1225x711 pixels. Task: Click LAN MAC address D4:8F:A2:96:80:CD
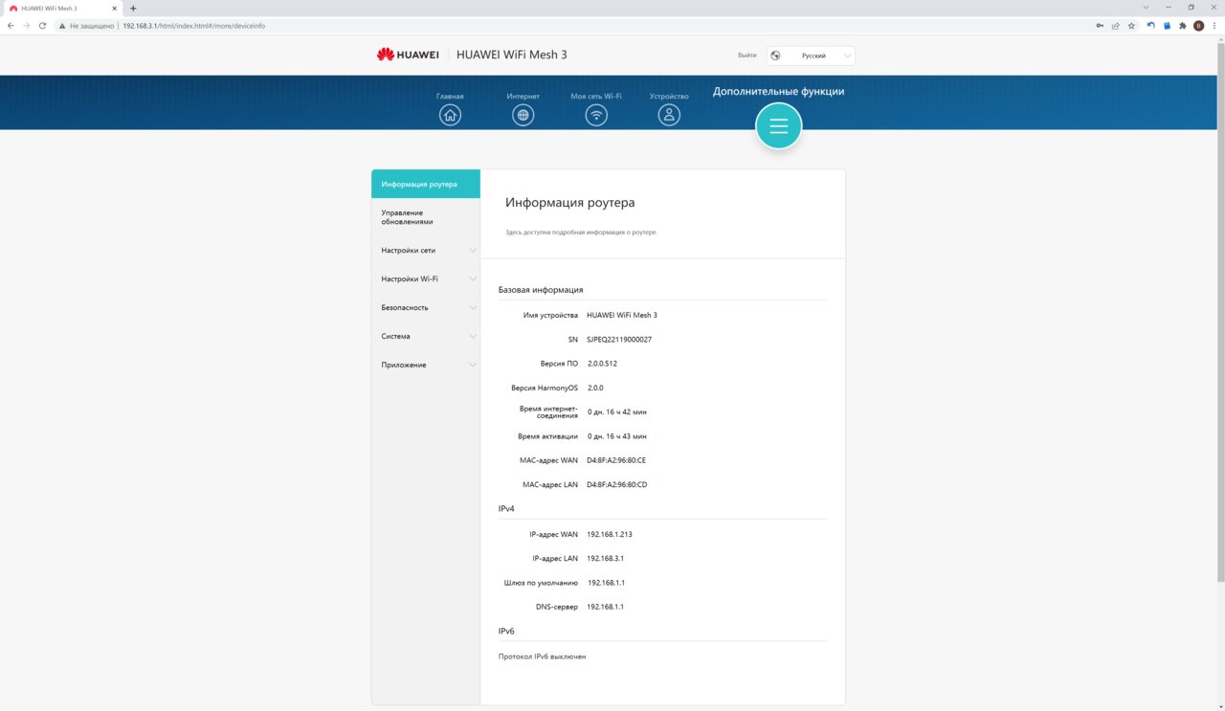tap(617, 485)
